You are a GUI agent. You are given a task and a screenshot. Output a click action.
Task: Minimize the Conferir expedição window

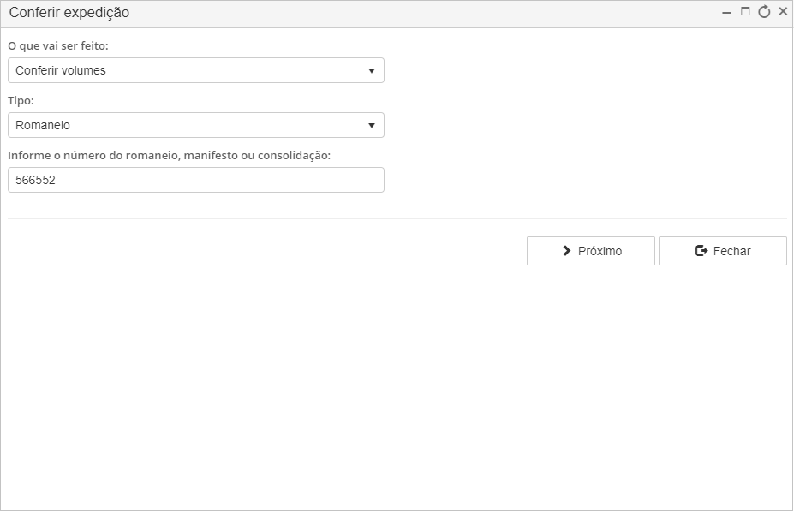[x=726, y=12]
